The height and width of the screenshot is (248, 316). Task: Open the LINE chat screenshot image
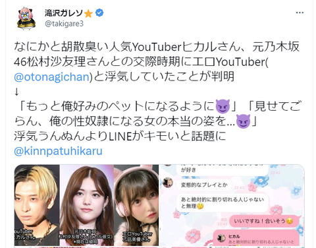pos(232,205)
